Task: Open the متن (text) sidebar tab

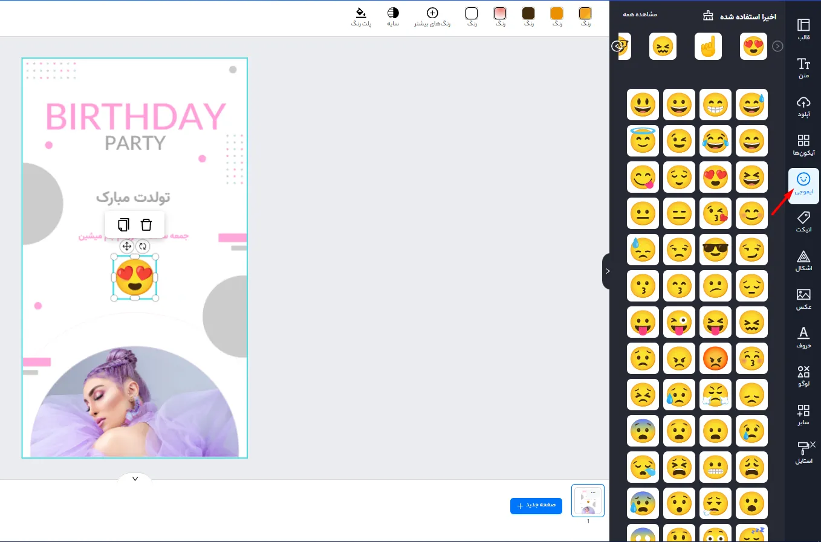Action: (803, 68)
